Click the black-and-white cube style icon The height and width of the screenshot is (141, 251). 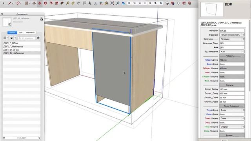click(x=167, y=3)
